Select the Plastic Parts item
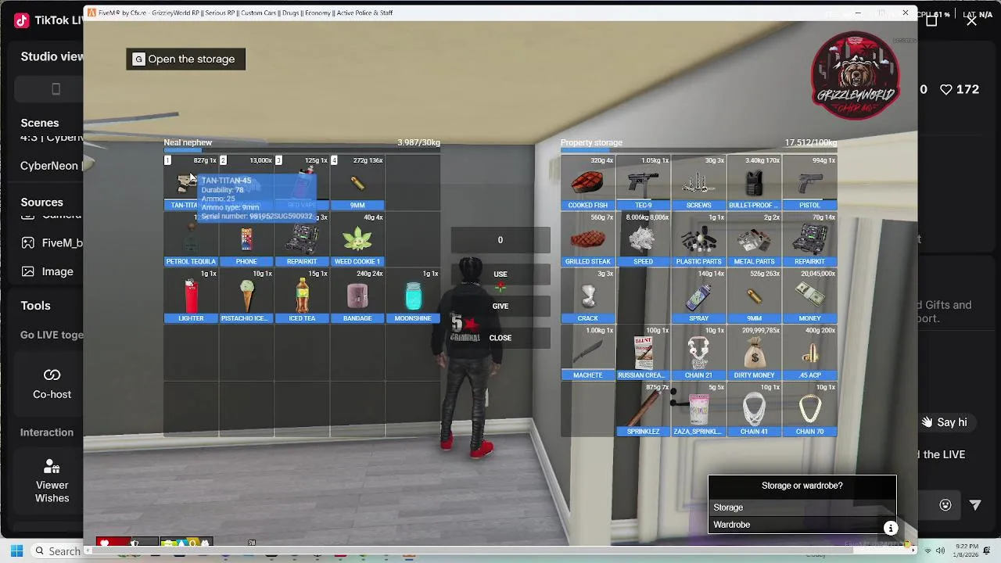Image resolution: width=1001 pixels, height=563 pixels. click(x=698, y=239)
